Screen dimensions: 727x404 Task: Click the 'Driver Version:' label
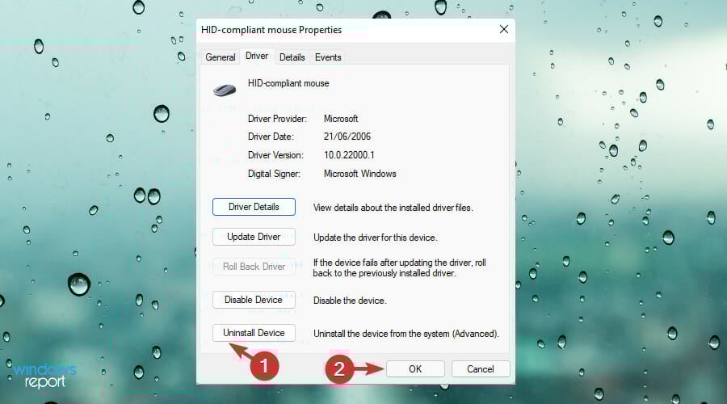275,155
